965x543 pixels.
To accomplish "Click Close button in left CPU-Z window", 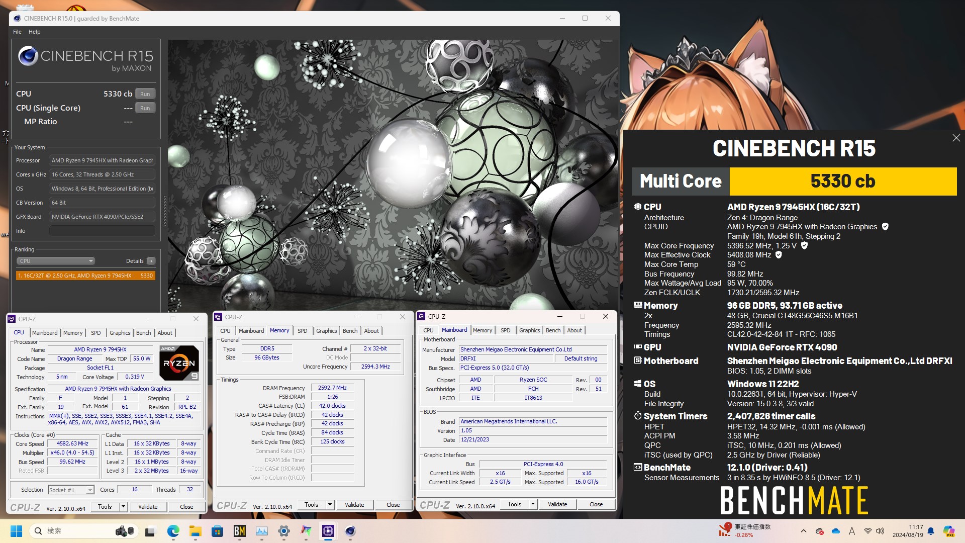I will tap(186, 507).
